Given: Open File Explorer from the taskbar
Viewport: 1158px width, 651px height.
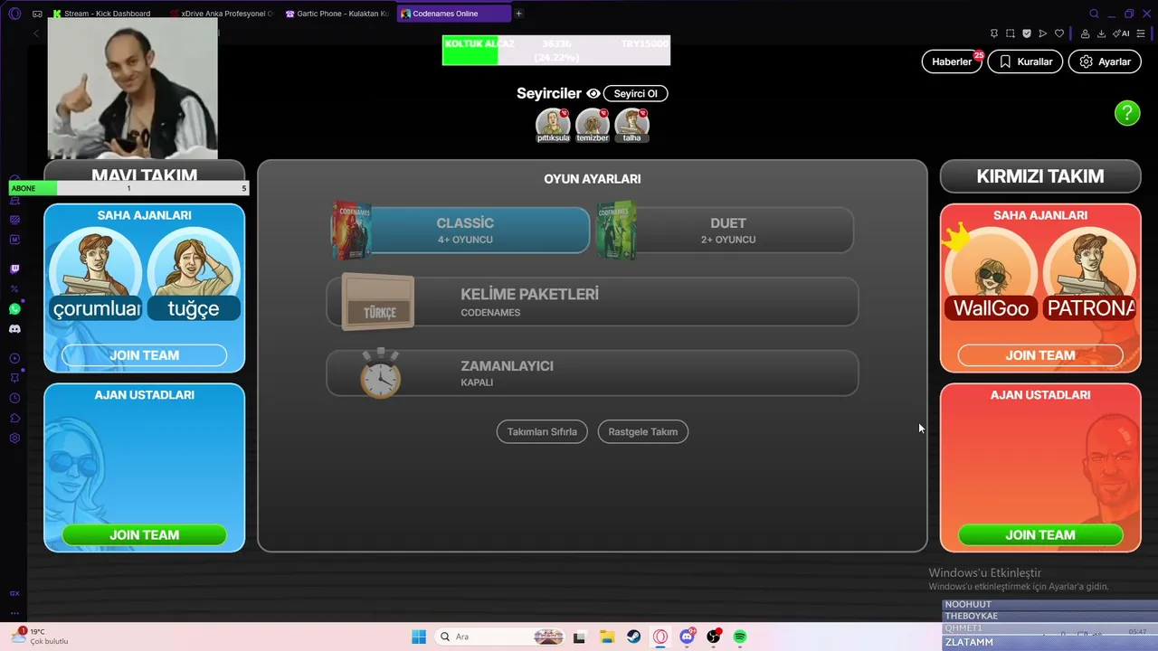Looking at the screenshot, I should pyautogui.click(x=607, y=637).
